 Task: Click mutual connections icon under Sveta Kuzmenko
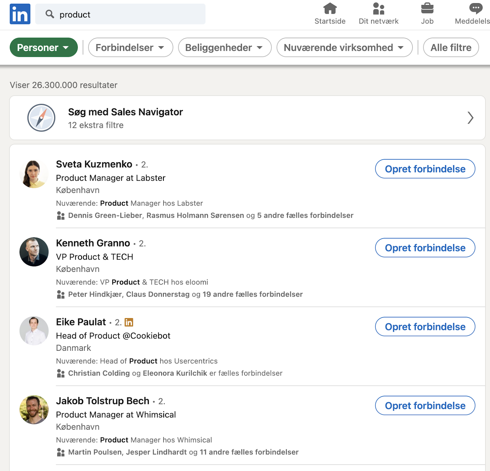[x=61, y=216]
